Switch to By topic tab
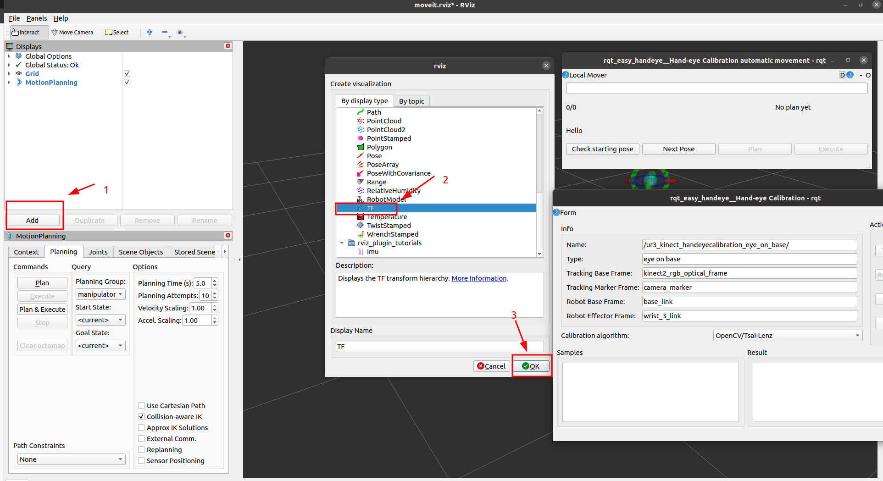 click(x=411, y=101)
